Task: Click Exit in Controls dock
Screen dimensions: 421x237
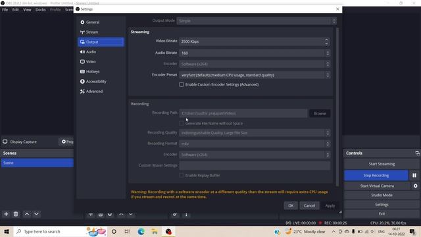Action: coord(382,214)
